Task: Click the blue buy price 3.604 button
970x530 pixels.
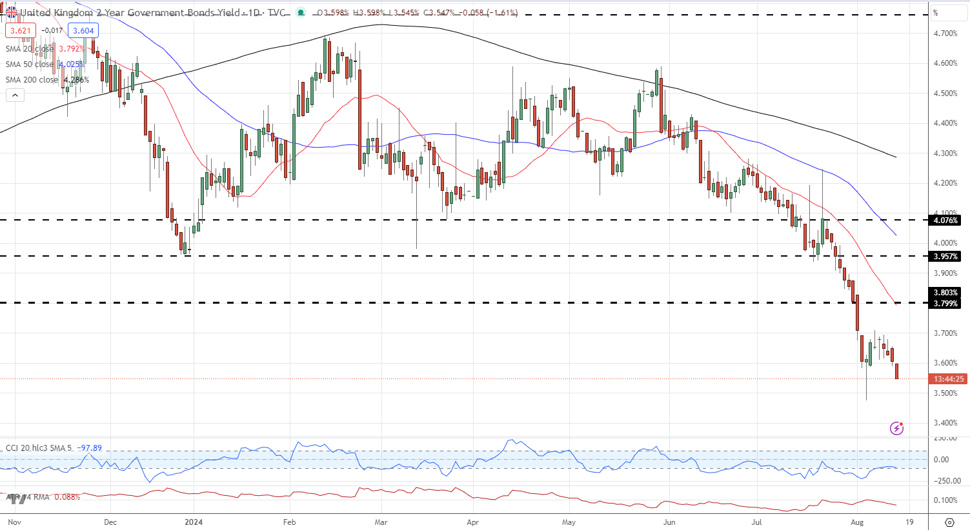Action: [x=83, y=31]
